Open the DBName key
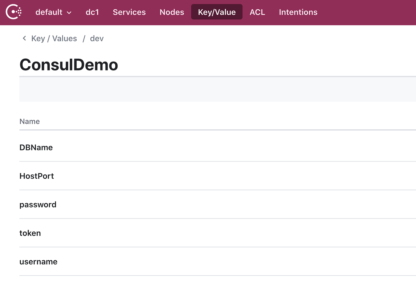The width and height of the screenshot is (416, 297). coord(36,147)
